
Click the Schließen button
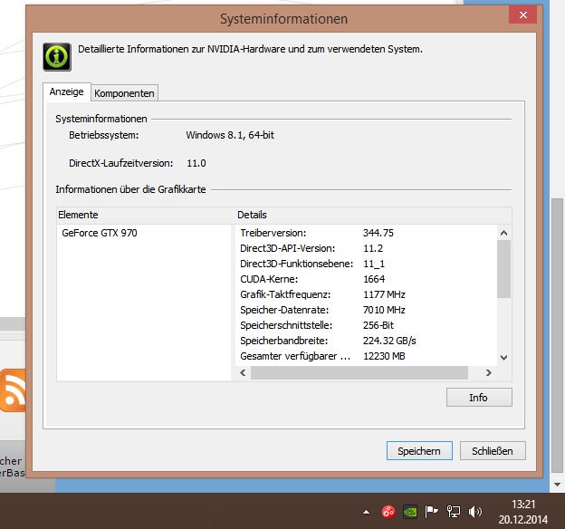click(493, 451)
